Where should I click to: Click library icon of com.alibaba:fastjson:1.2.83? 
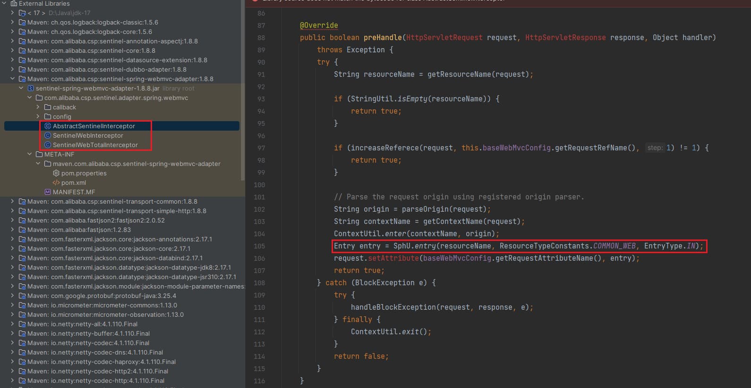[x=22, y=230]
